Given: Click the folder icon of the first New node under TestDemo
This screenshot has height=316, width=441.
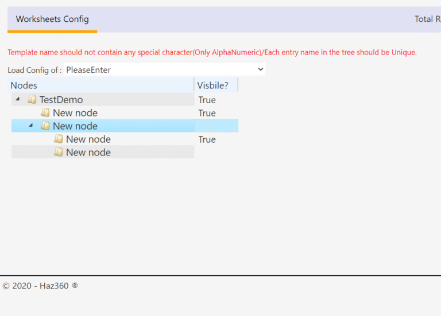Looking at the screenshot, I should [45, 113].
